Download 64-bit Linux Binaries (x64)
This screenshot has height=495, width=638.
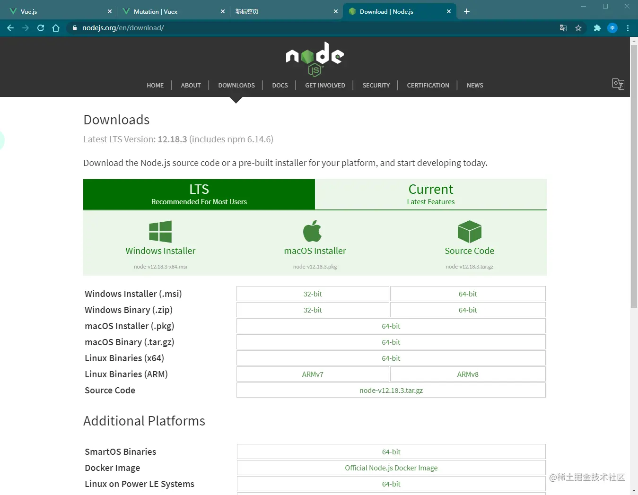coord(391,358)
